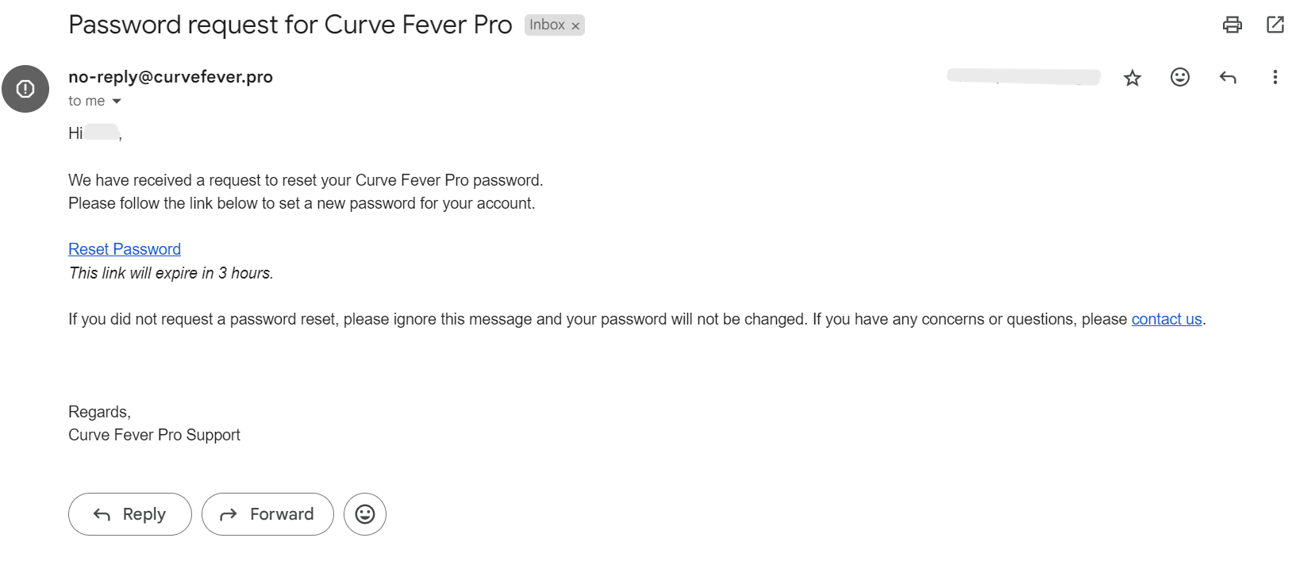Click the email subject heading
1296x561 pixels.
click(290, 25)
